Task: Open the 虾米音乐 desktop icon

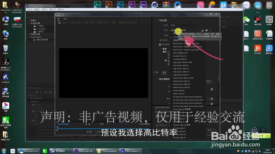Action: click(258, 50)
